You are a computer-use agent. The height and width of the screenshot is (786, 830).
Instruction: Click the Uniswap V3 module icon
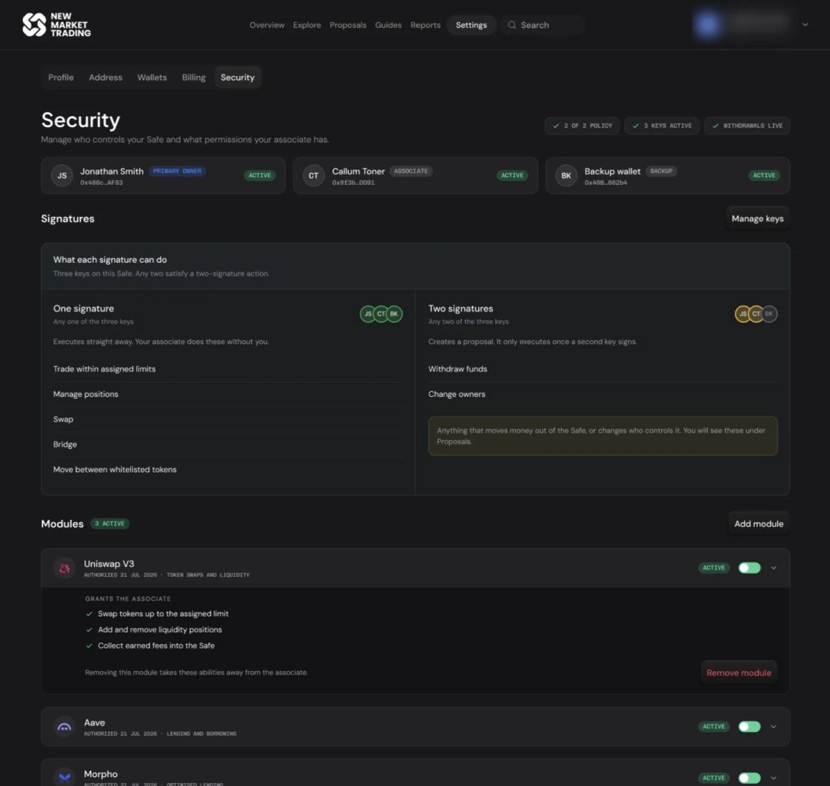(64, 568)
